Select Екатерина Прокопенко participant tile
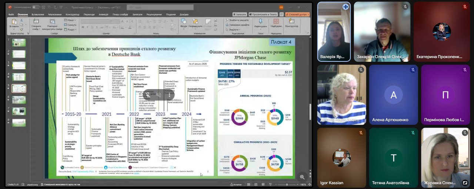The image size is (474, 189). [441, 31]
